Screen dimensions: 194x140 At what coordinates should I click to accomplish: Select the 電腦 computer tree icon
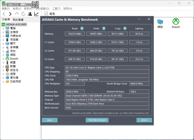(7, 28)
